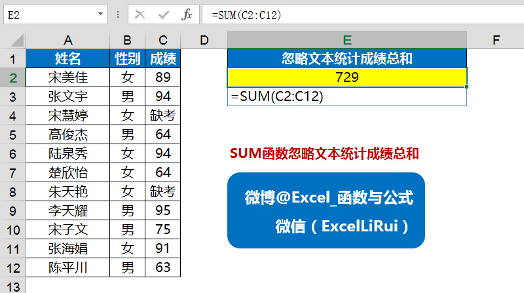Screen dimensions: 524x293
Task: Select row 10 header
Action: coord(12,230)
